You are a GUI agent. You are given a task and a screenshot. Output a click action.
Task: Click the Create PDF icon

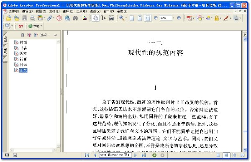189,18
